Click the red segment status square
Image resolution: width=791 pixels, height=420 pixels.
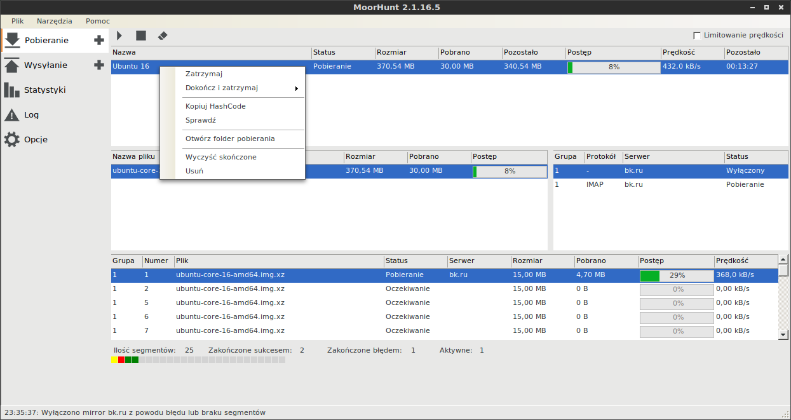point(121,360)
